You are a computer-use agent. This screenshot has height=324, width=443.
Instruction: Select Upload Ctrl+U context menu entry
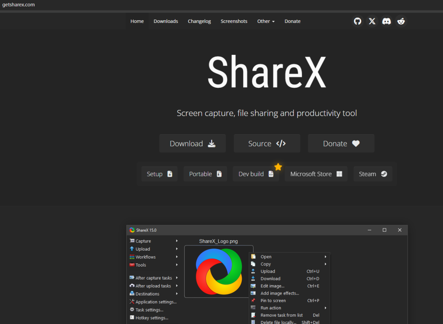(289, 271)
